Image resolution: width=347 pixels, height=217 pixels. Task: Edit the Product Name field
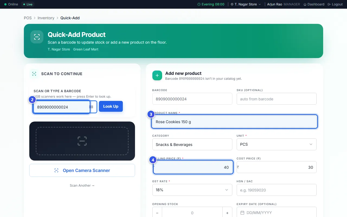coord(234,122)
